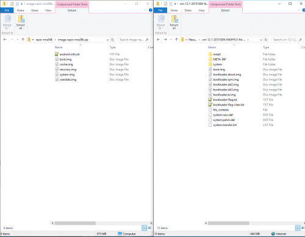The height and width of the screenshot is (237, 305).
Task: Expand the ribbon in the left window
Action: (x=145, y=10)
